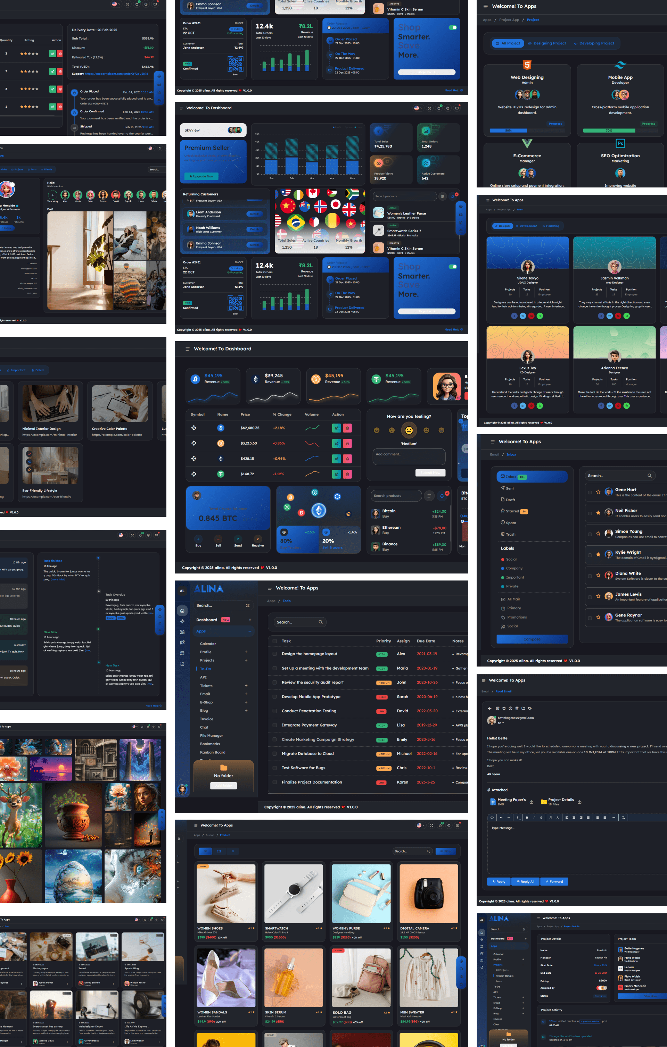The height and width of the screenshot is (1047, 667).
Task: Unstar the Neil Fisher email
Action: (x=598, y=513)
